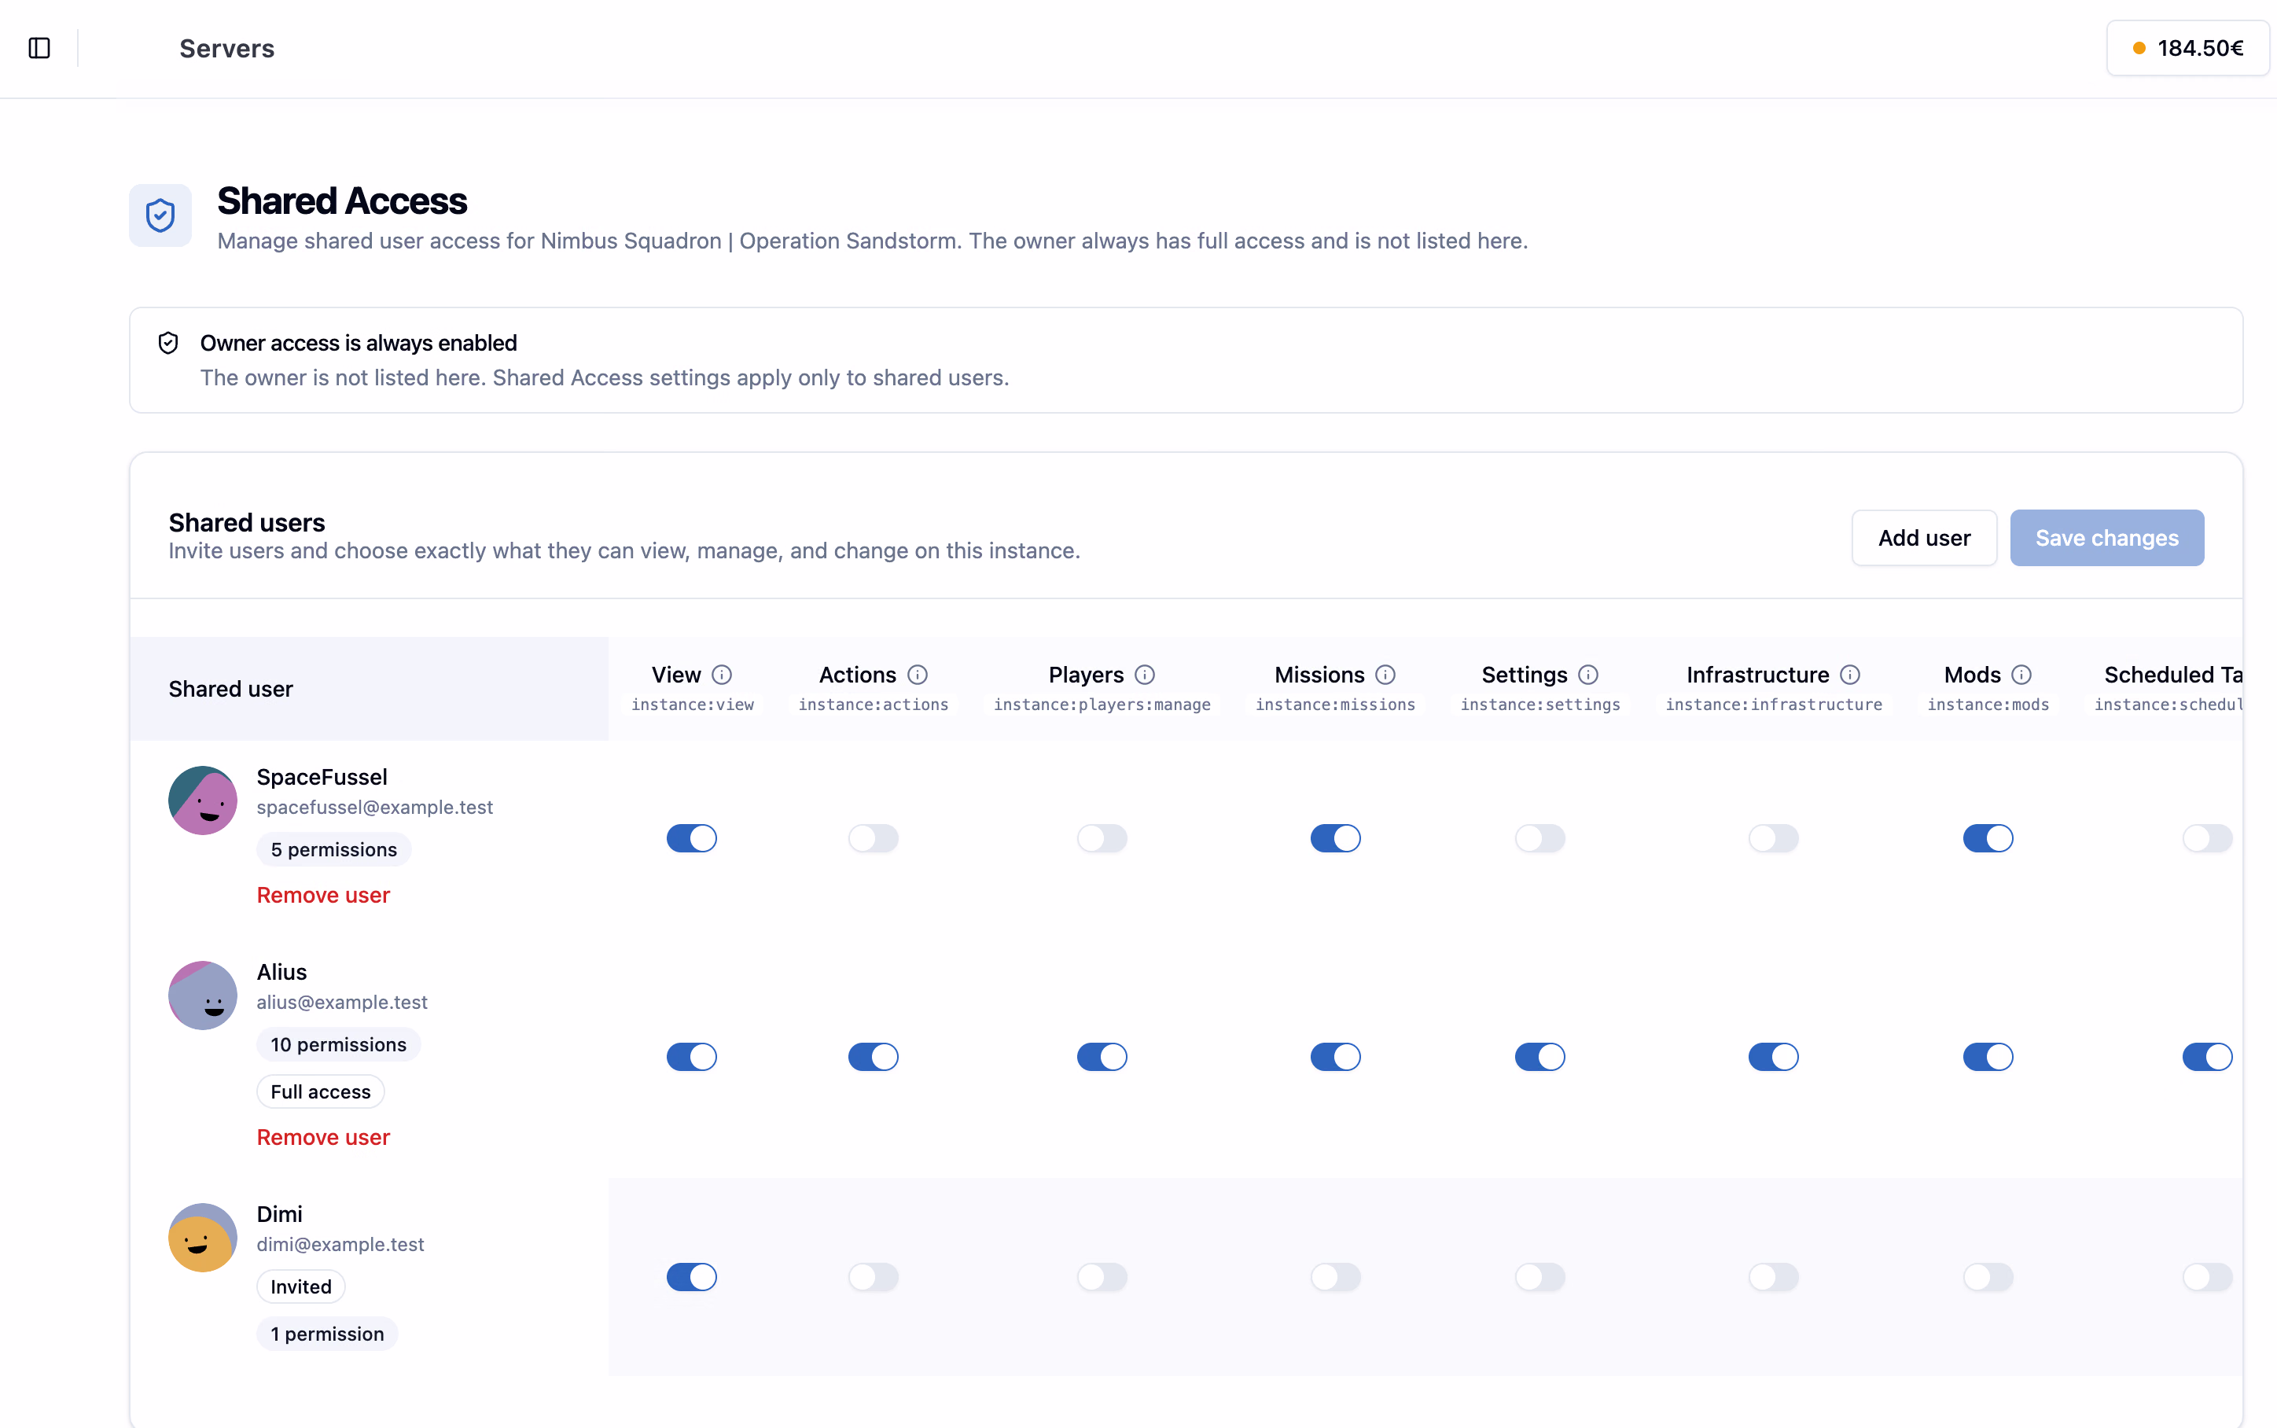
Task: Show info for the Actions permission
Action: pyautogui.click(x=918, y=675)
